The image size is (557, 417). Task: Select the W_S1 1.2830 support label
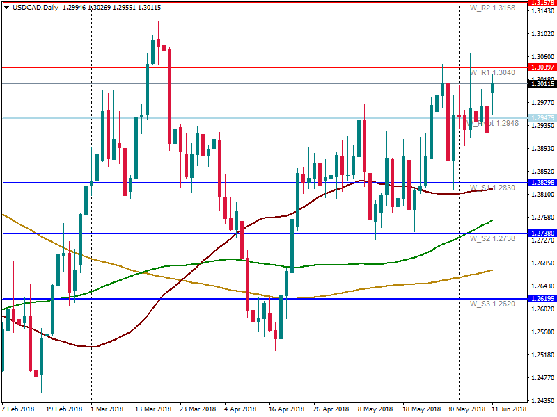(x=492, y=188)
